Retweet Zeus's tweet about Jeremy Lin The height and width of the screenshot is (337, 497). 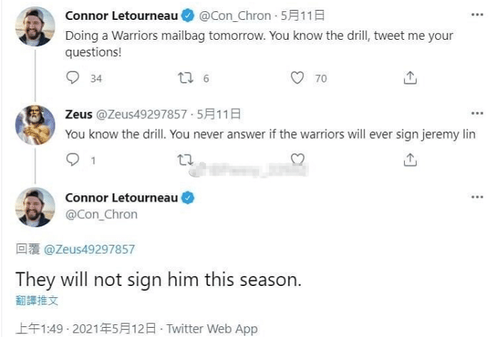pos(184,160)
